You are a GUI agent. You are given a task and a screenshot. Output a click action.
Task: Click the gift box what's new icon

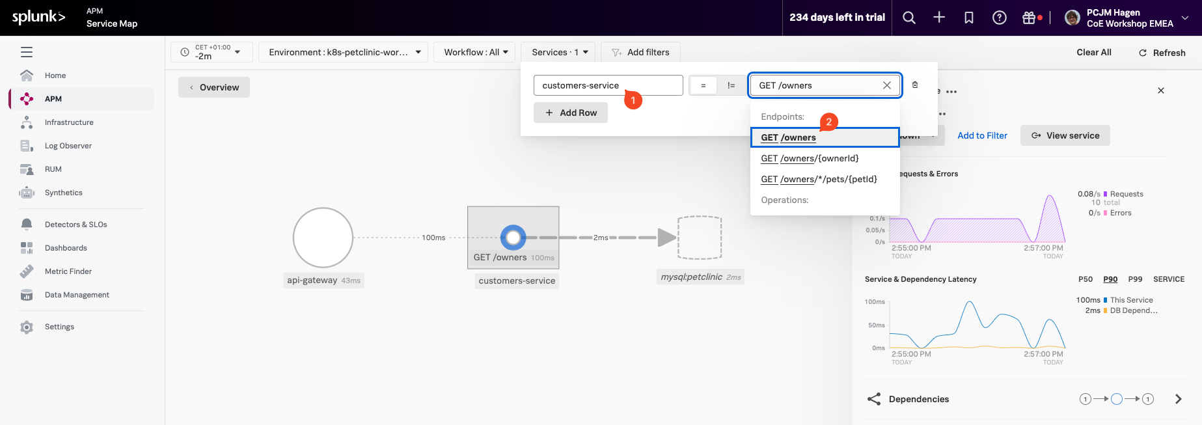point(1029,18)
